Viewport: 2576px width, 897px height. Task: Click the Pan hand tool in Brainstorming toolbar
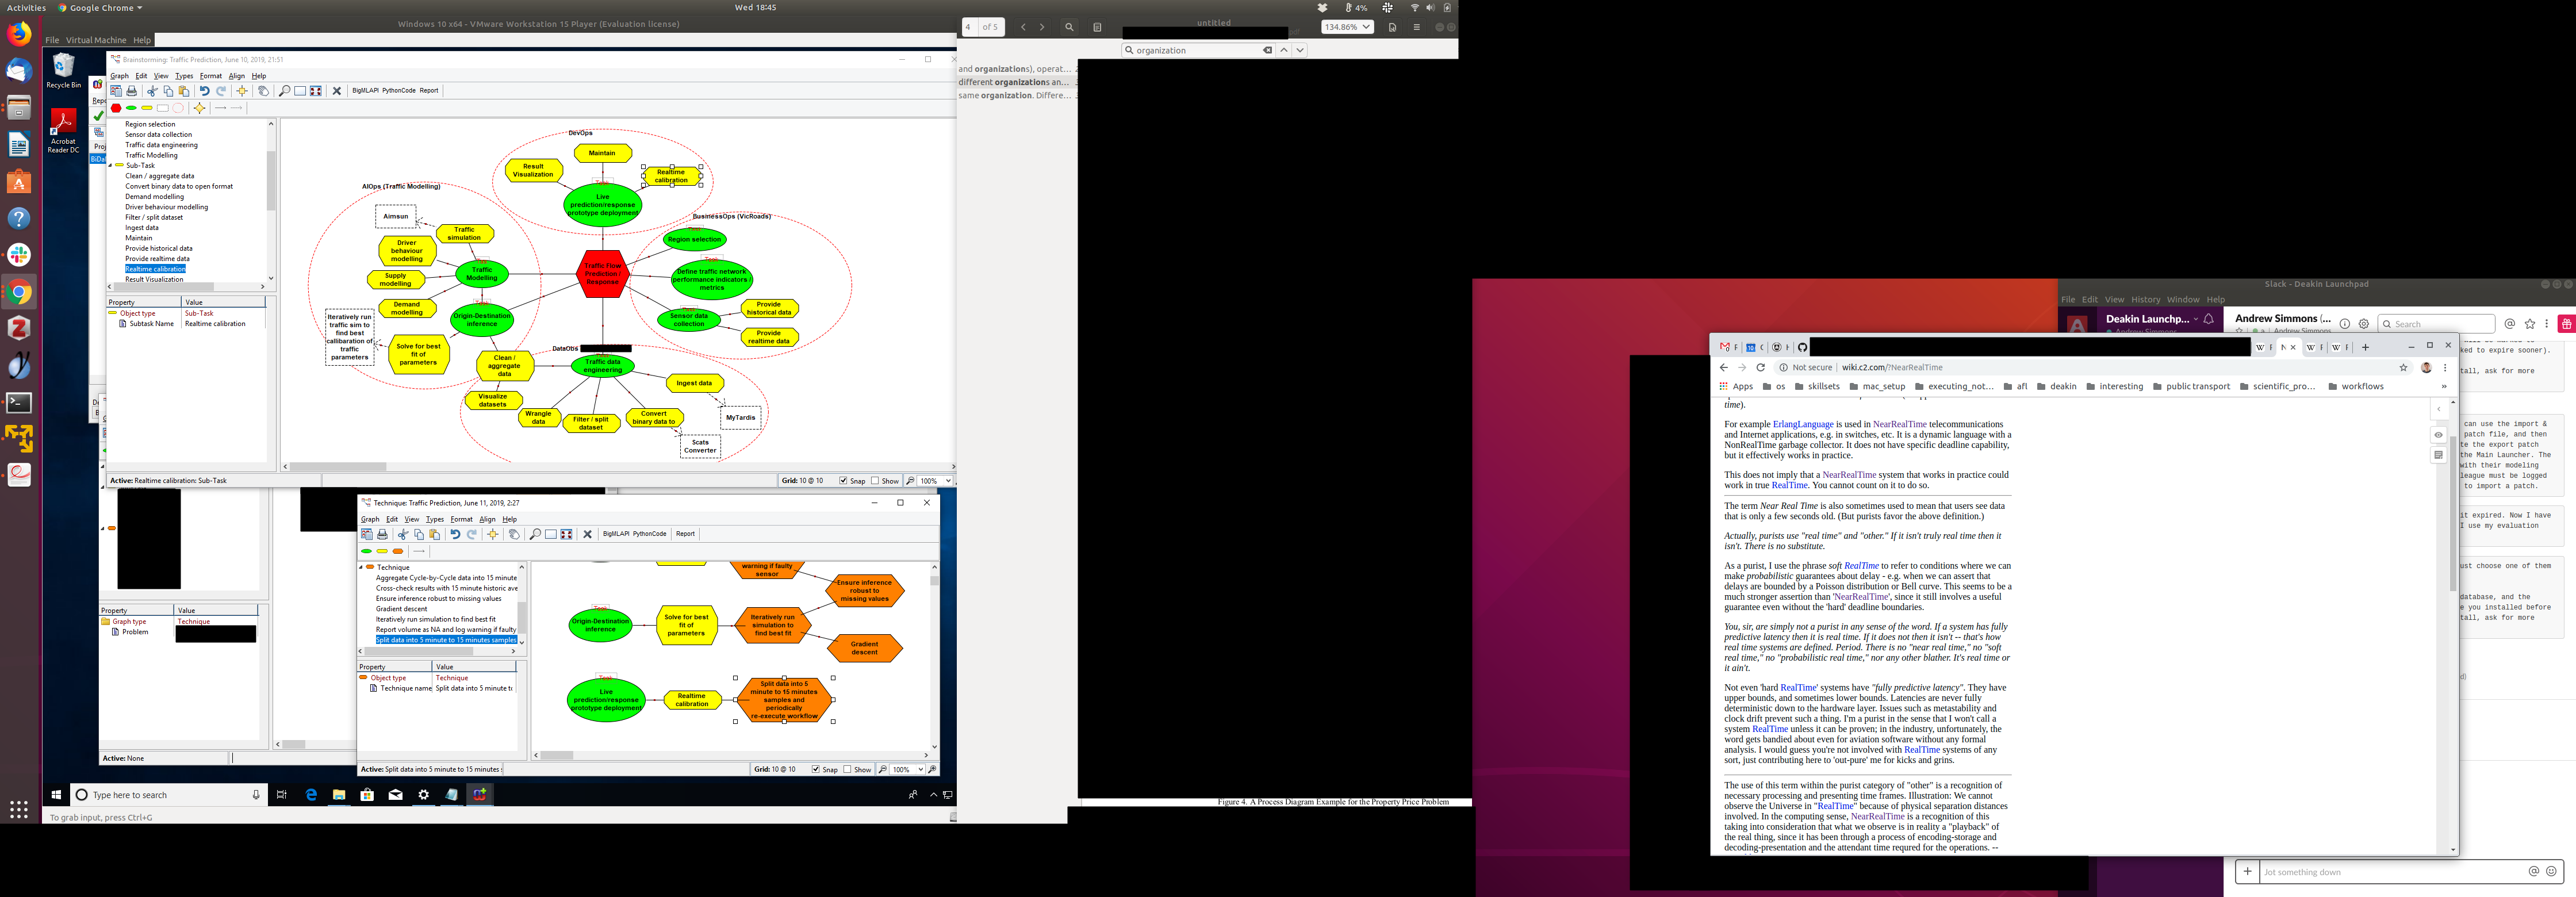click(x=263, y=91)
